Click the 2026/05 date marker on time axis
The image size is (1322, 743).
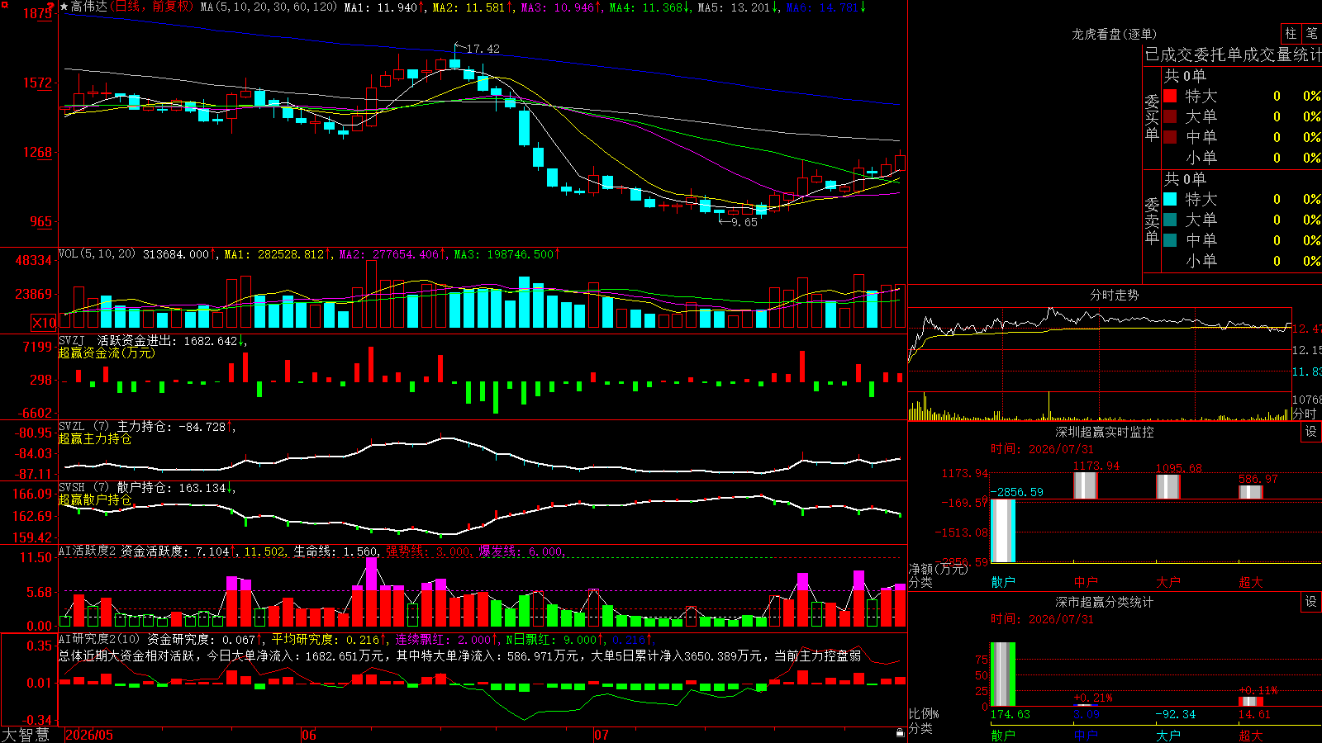(89, 735)
